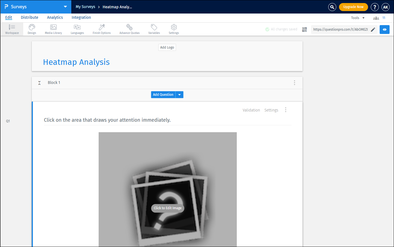The height and width of the screenshot is (247, 394).
Task: Select the Languages tool
Action: click(x=77, y=29)
